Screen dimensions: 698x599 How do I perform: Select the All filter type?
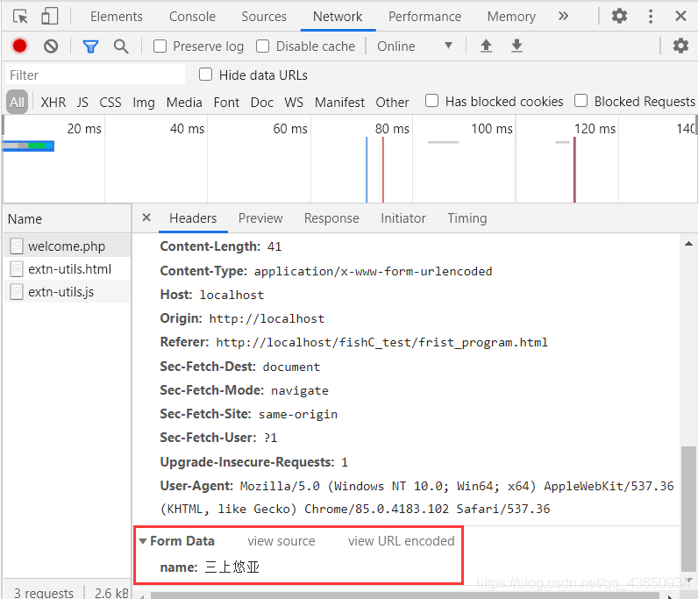pyautogui.click(x=17, y=102)
